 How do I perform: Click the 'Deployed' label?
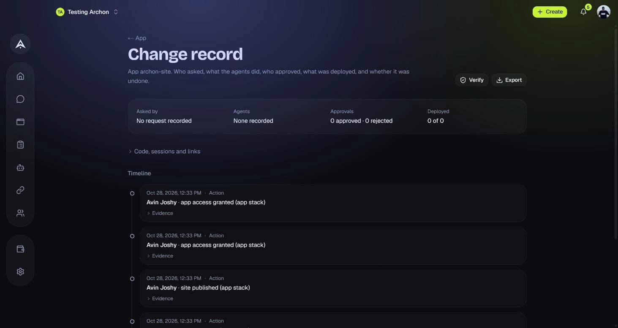coord(438,111)
